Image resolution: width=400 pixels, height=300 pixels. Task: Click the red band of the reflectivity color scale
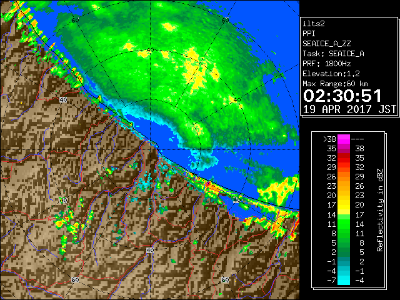344,158
